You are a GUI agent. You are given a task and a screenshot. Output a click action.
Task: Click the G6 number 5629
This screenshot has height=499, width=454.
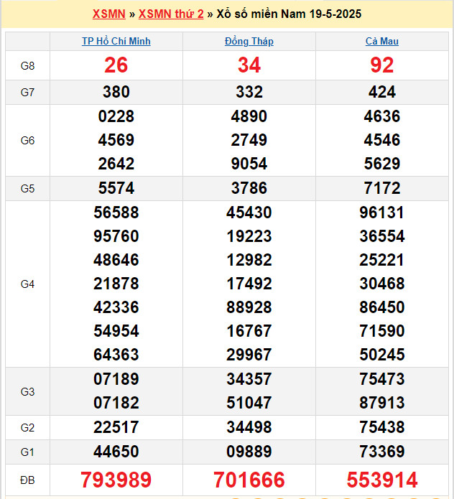point(382,164)
